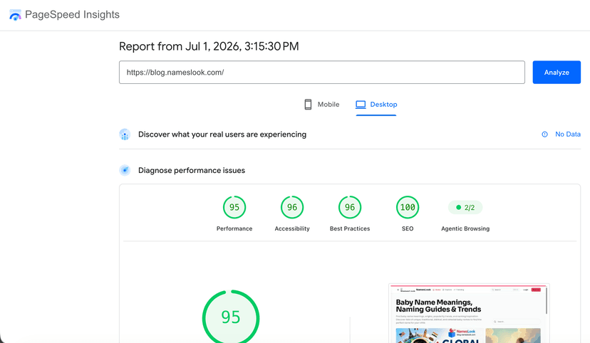Screen dimensions: 590x343
Task: Click the Performance label under the gauge
Action: [x=234, y=228]
